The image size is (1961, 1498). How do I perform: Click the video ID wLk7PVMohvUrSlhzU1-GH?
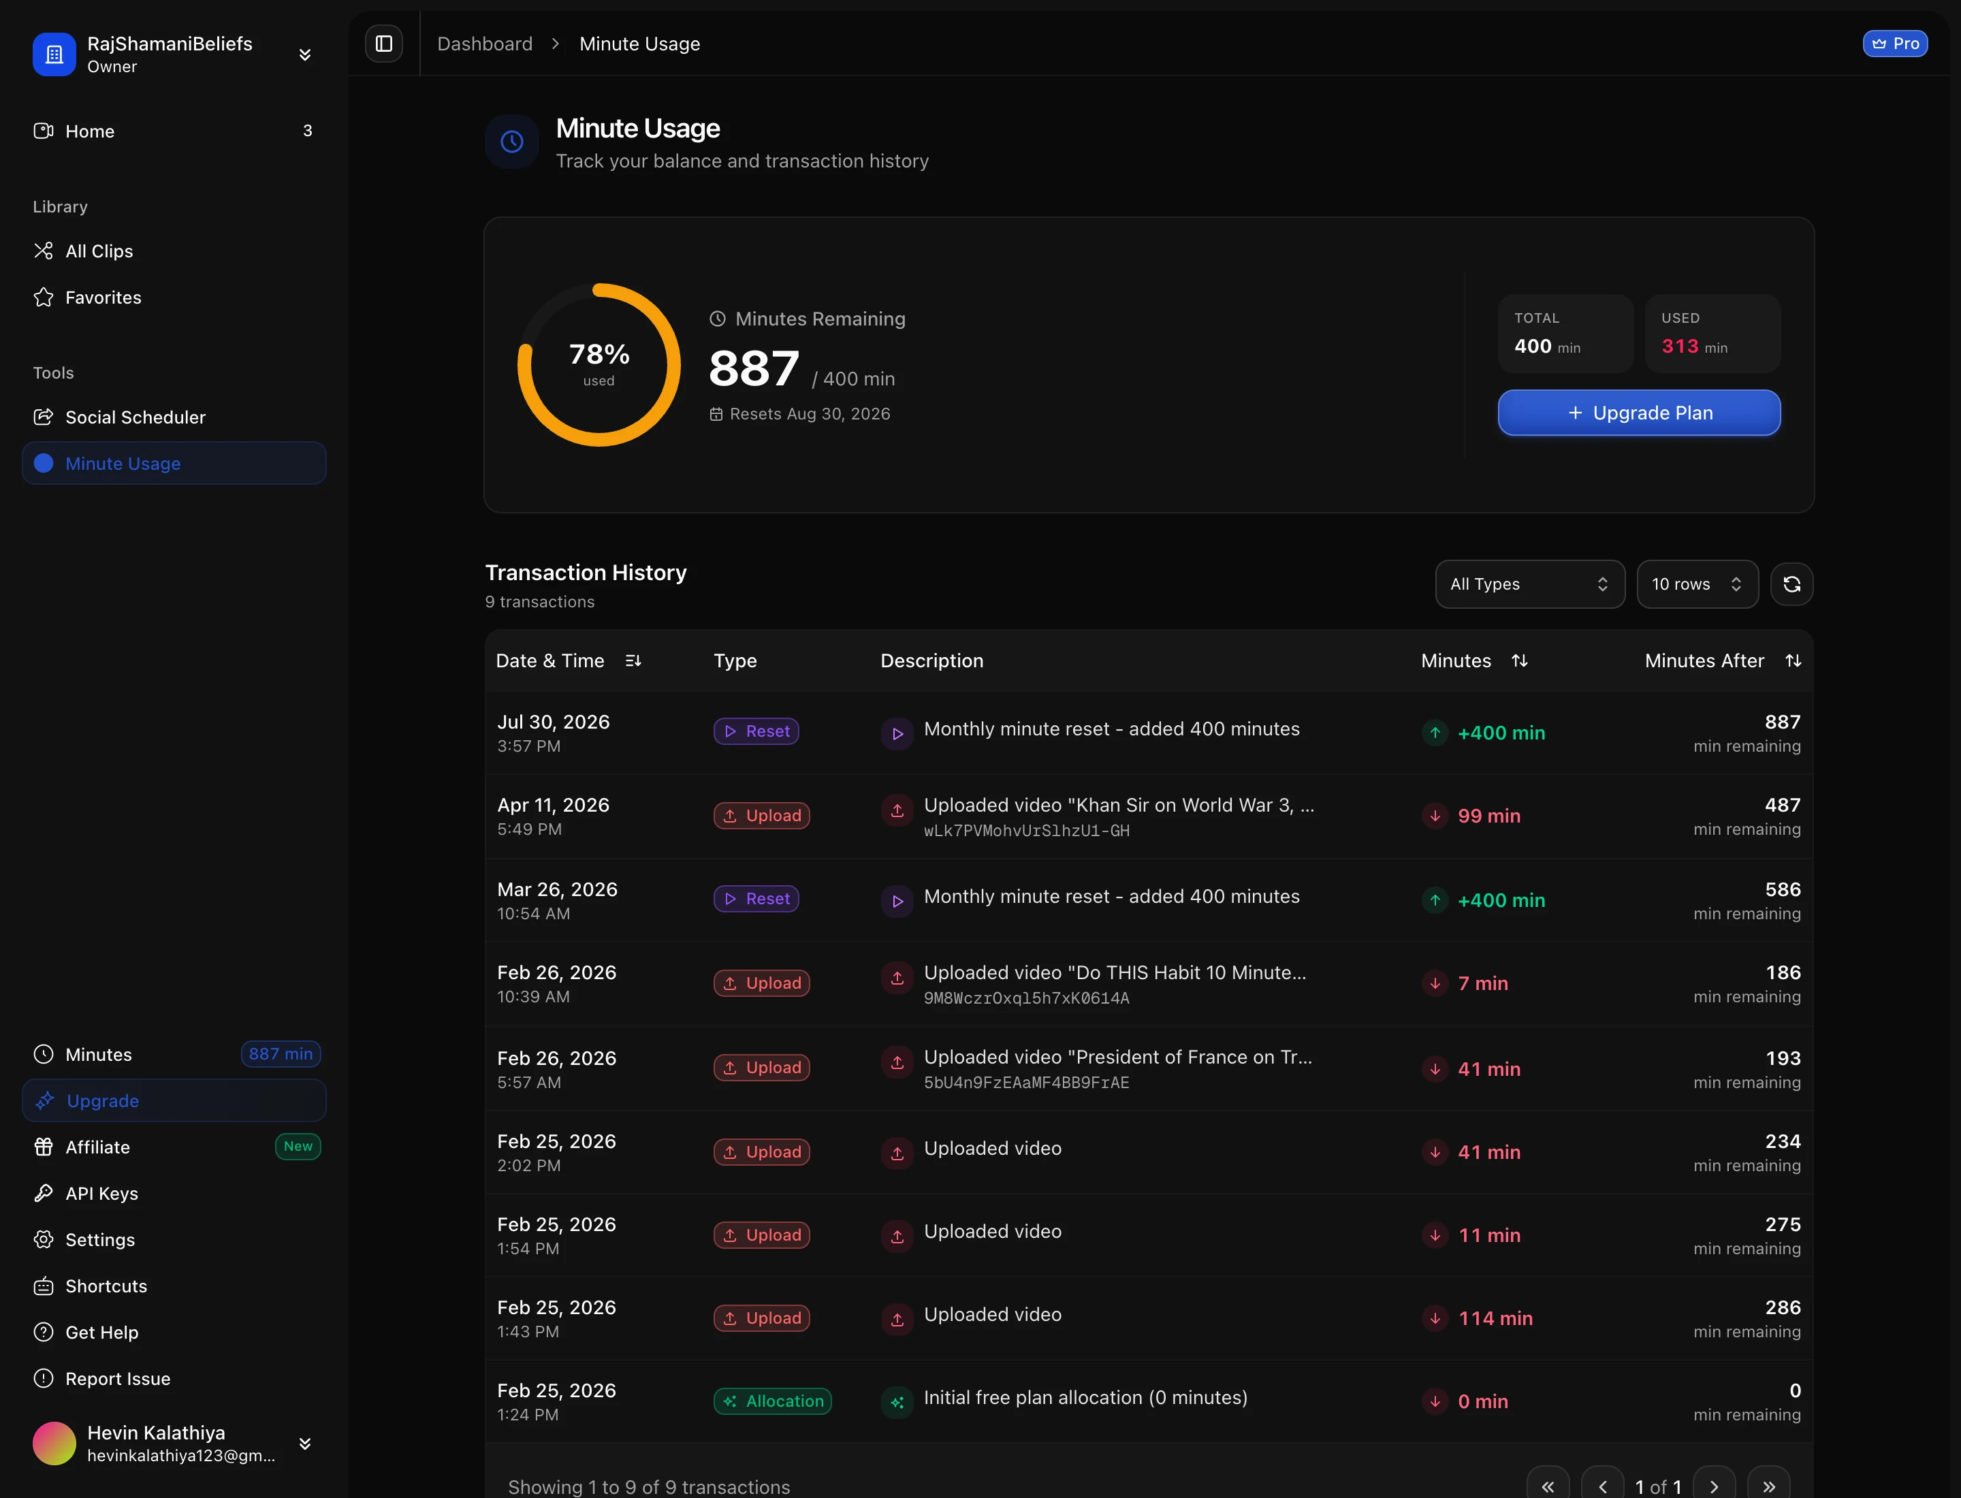pos(1026,830)
